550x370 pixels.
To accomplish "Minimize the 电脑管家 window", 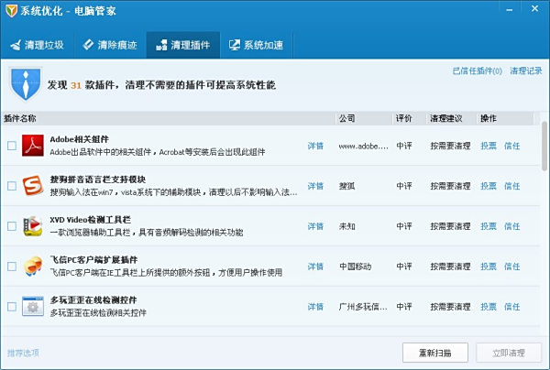I will [510, 10].
